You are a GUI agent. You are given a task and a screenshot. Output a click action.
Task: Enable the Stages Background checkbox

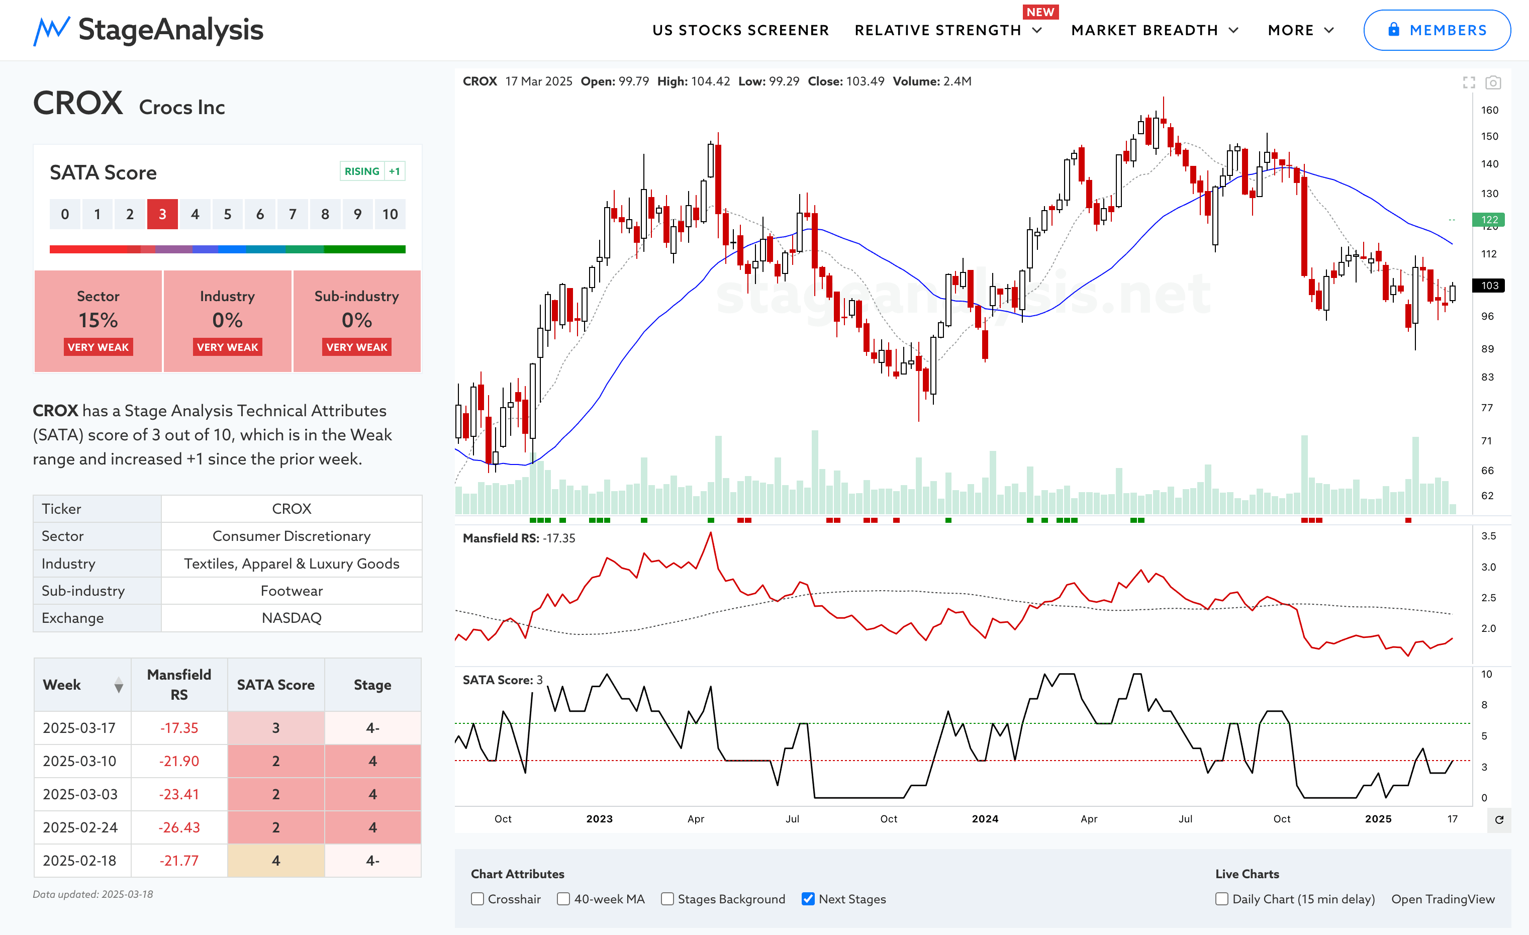point(667,899)
